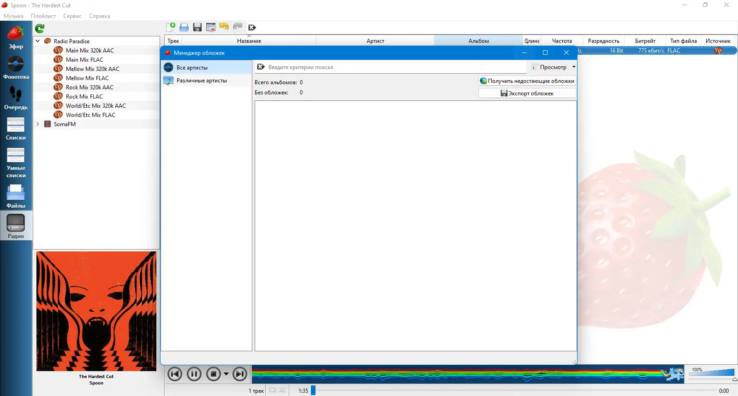
Task: Open the Эфир (now playing) sidebar view
Action: [x=16, y=38]
